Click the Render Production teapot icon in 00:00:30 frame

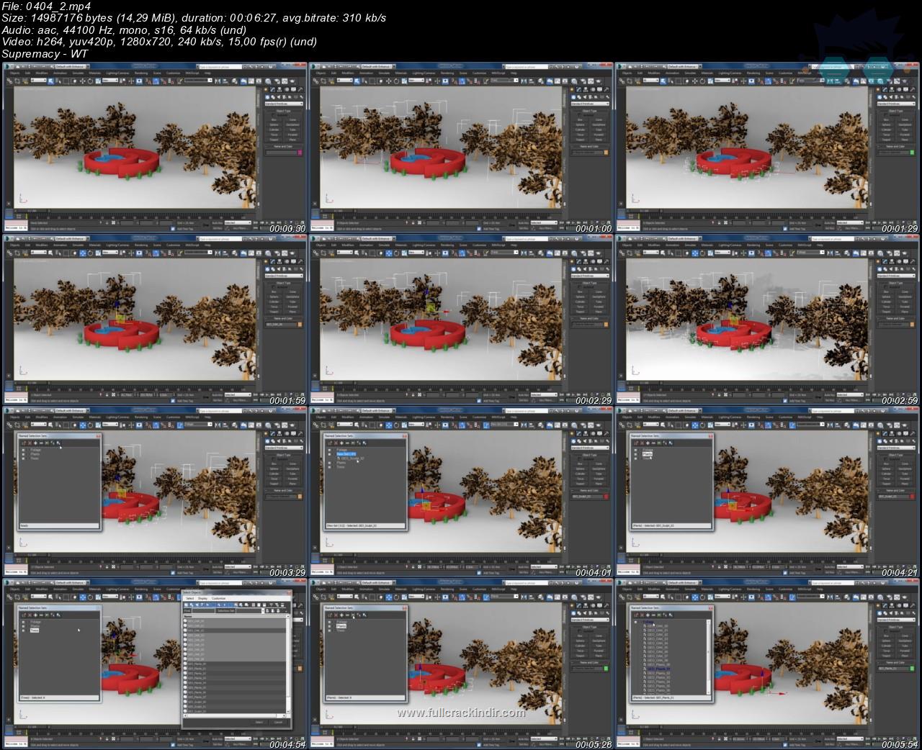292,81
